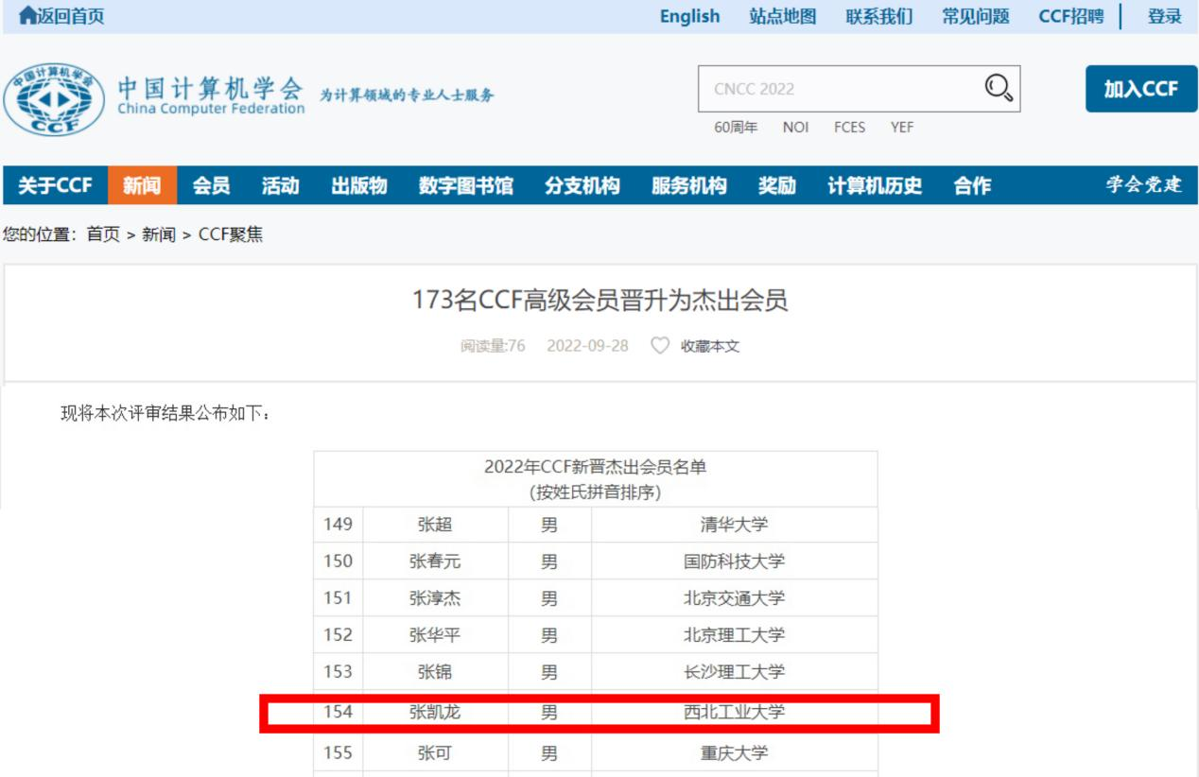Screen dimensions: 1199x777
Task: Open the 常见问题 page
Action: (x=975, y=16)
